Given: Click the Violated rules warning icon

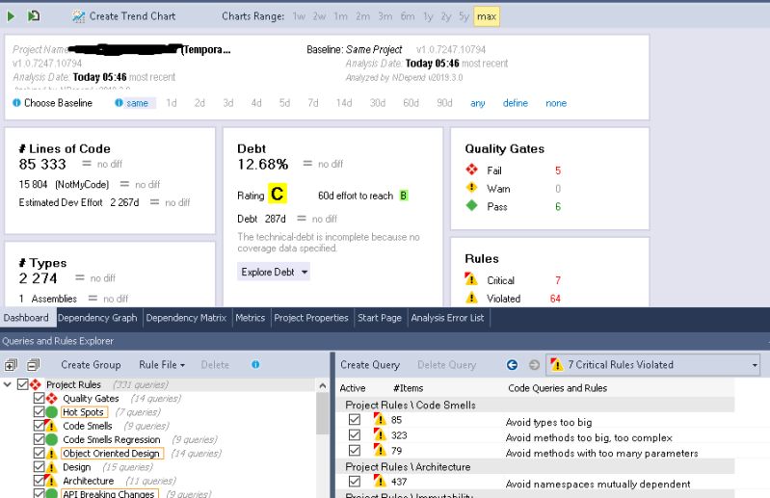Looking at the screenshot, I should [471, 298].
